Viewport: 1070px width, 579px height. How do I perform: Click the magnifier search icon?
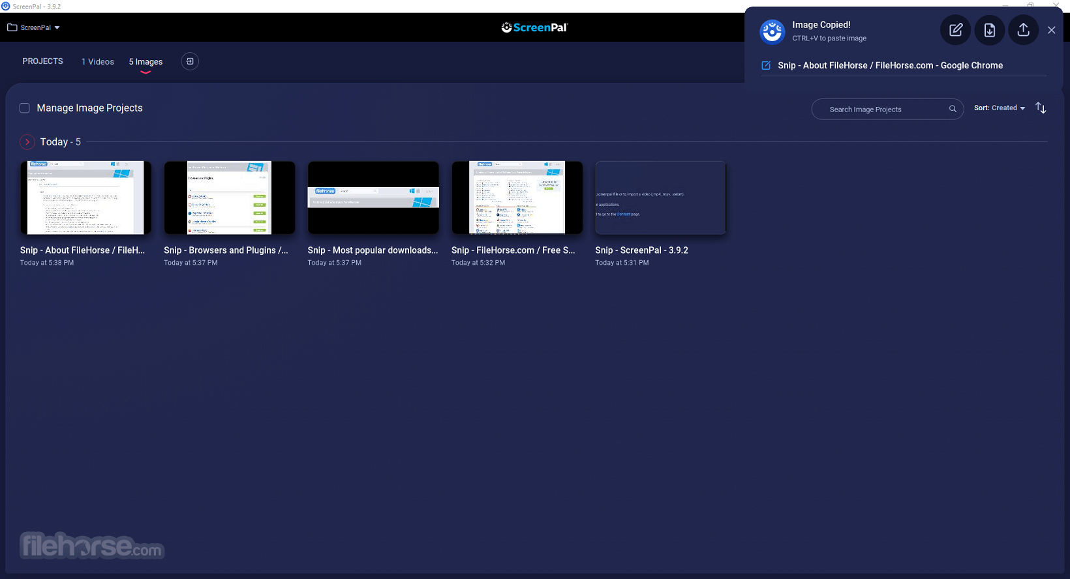point(953,109)
